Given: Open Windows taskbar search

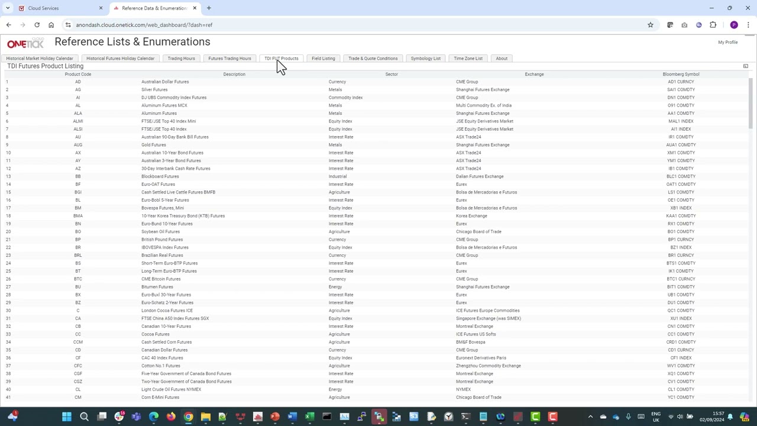Looking at the screenshot, I should 84,417.
